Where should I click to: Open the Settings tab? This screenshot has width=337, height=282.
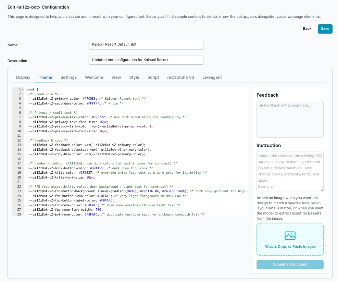(x=68, y=77)
